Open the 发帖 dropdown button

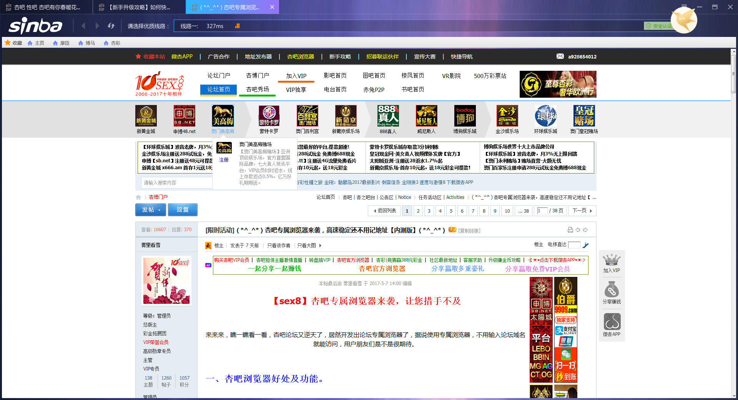click(x=151, y=210)
